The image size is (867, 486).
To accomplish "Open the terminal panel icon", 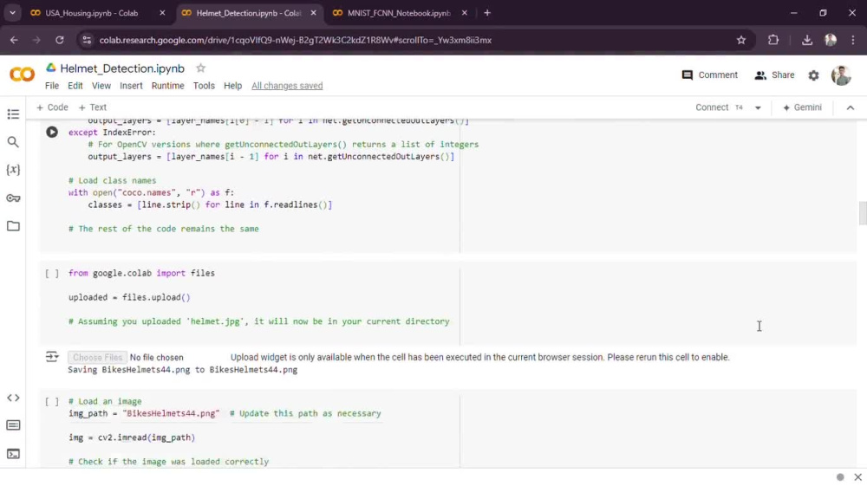I will coord(13,454).
